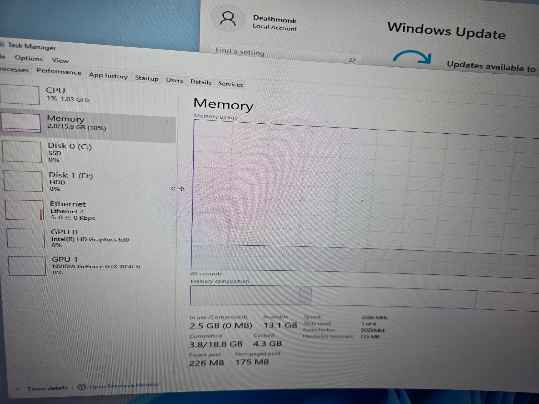Click the Available 13.1 GB value

280,325
